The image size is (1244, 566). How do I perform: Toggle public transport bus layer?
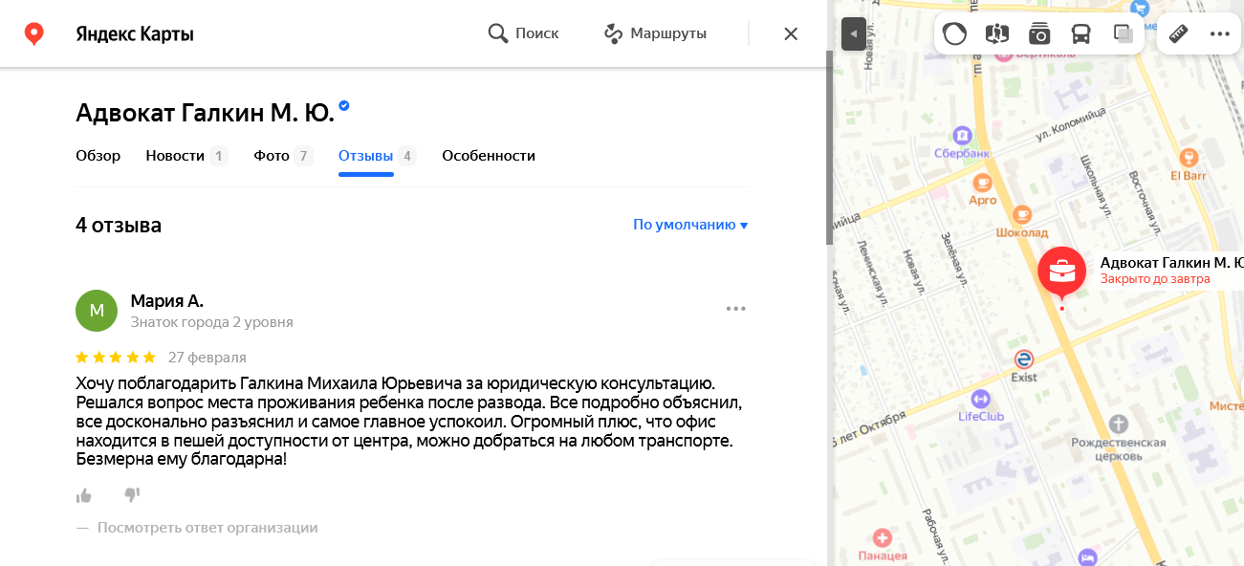pyautogui.click(x=1080, y=34)
